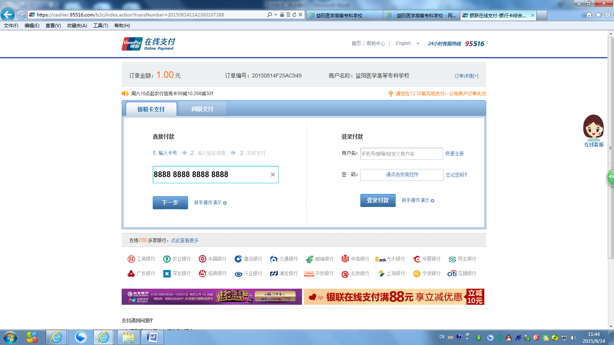
Task: Launch Word from the Windows taskbar
Action: tap(152, 337)
